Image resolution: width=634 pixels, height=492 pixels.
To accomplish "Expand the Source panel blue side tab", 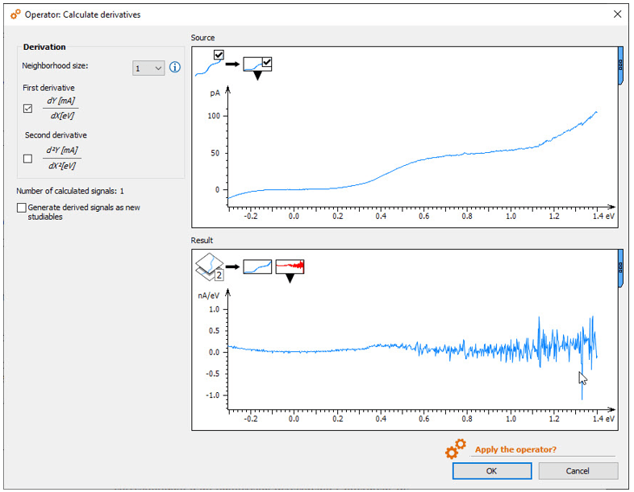I will pyautogui.click(x=620, y=65).
